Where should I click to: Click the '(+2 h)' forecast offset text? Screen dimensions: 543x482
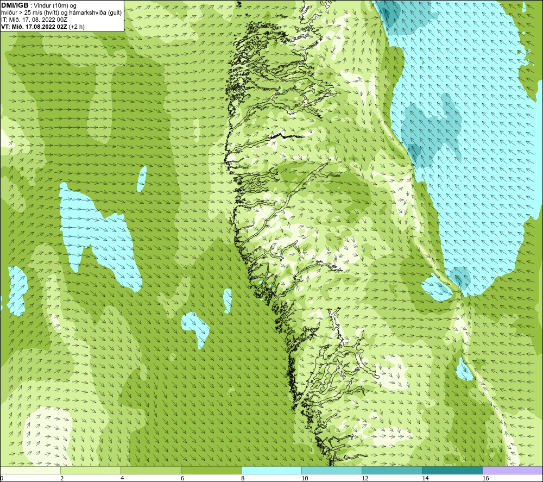[x=77, y=27]
